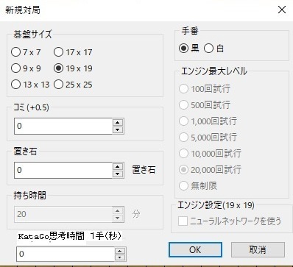Viewport: 293px width, 267px height.
Task: Increase 置き石 count with up arrow
Action: pos(118,167)
